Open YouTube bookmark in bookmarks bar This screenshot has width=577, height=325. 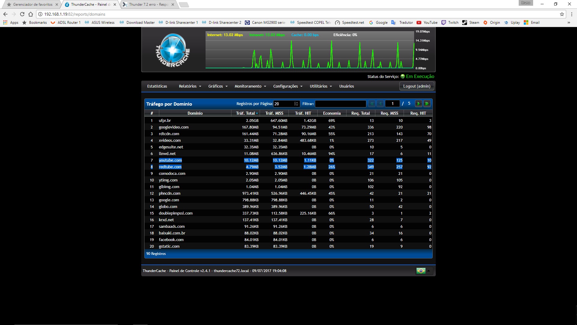pyautogui.click(x=427, y=23)
